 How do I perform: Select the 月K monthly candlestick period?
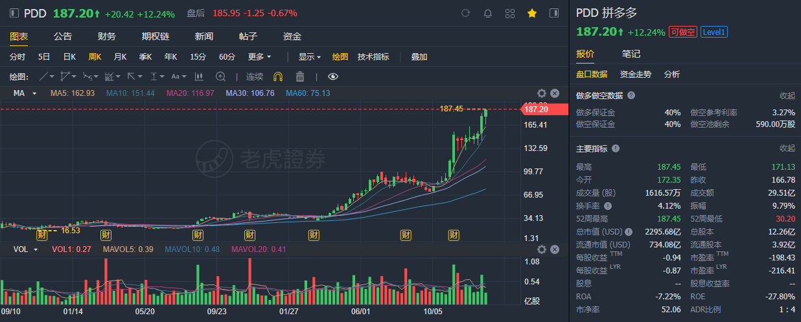point(120,56)
